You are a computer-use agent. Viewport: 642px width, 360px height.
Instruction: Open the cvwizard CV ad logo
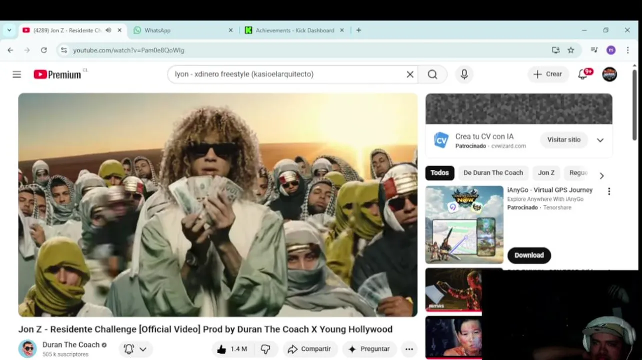click(x=440, y=140)
